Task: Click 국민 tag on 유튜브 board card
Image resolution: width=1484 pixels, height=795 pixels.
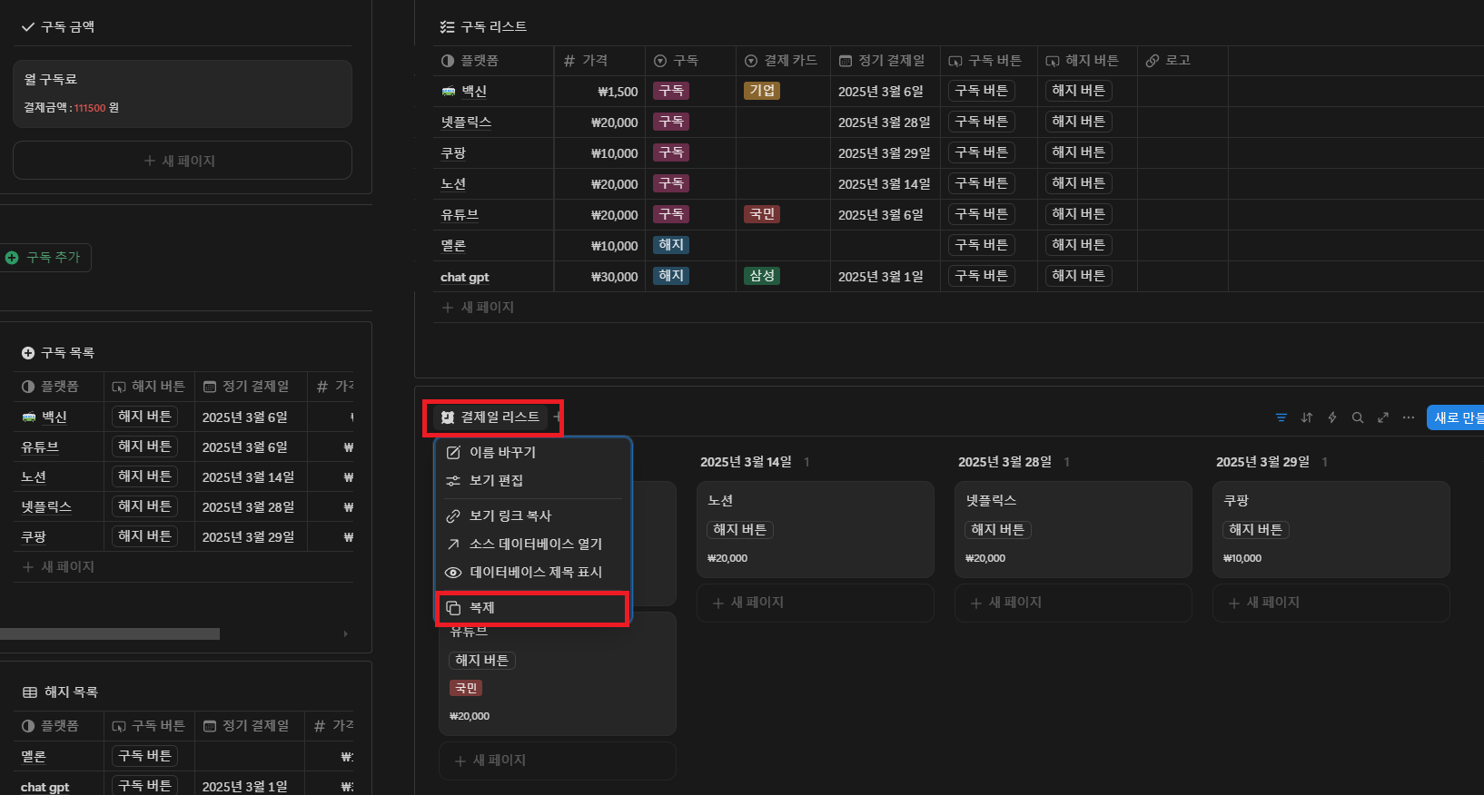Action: [x=466, y=688]
